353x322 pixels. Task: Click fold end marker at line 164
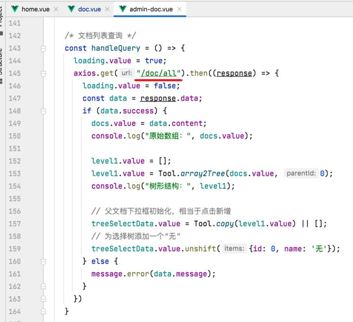(43, 312)
